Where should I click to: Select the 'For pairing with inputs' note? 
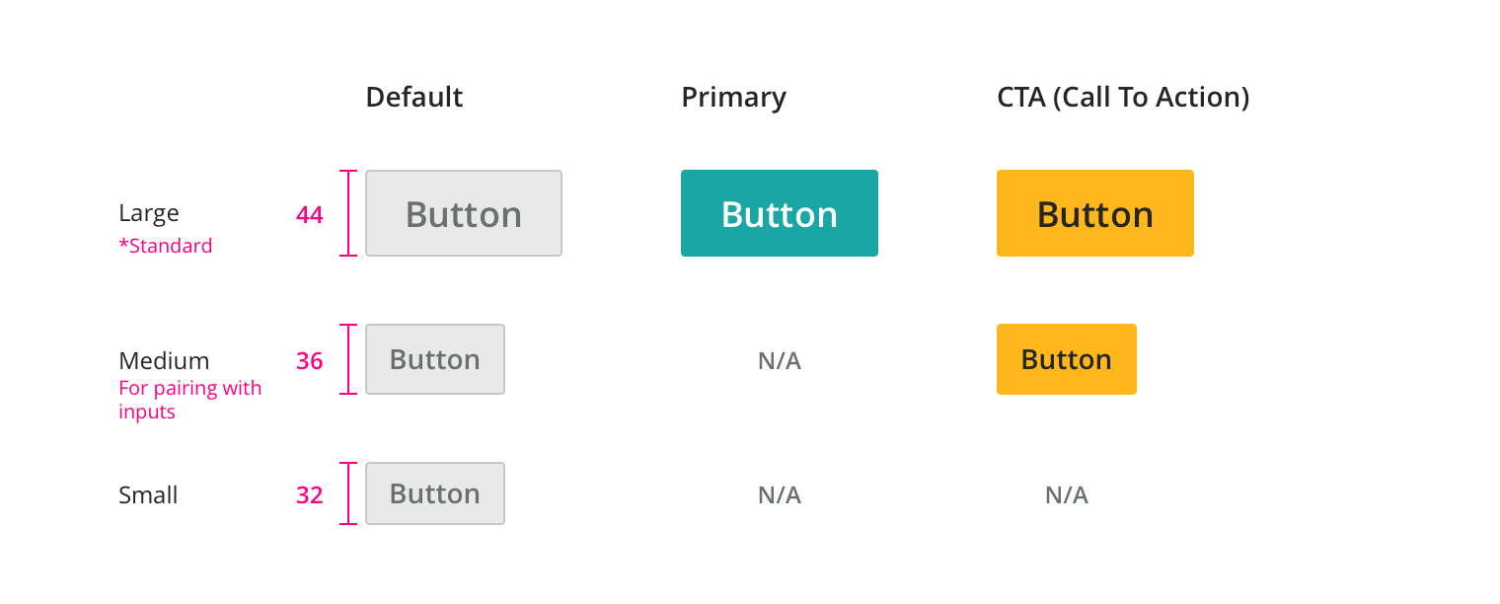pos(189,400)
